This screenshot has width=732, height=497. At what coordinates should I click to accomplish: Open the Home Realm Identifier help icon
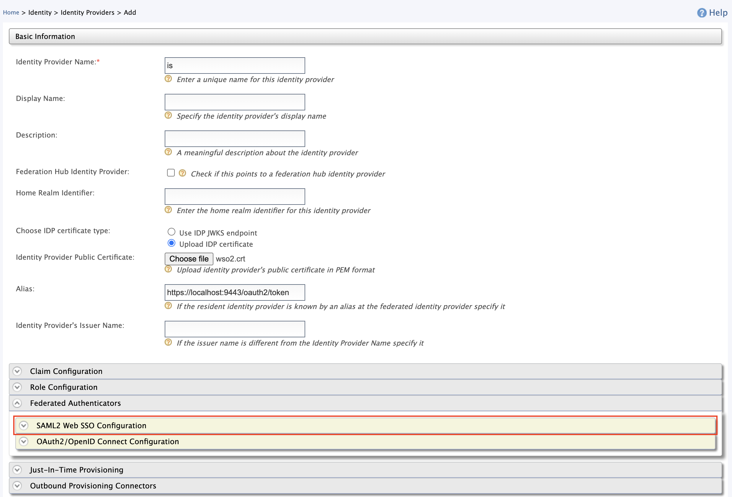coord(168,210)
